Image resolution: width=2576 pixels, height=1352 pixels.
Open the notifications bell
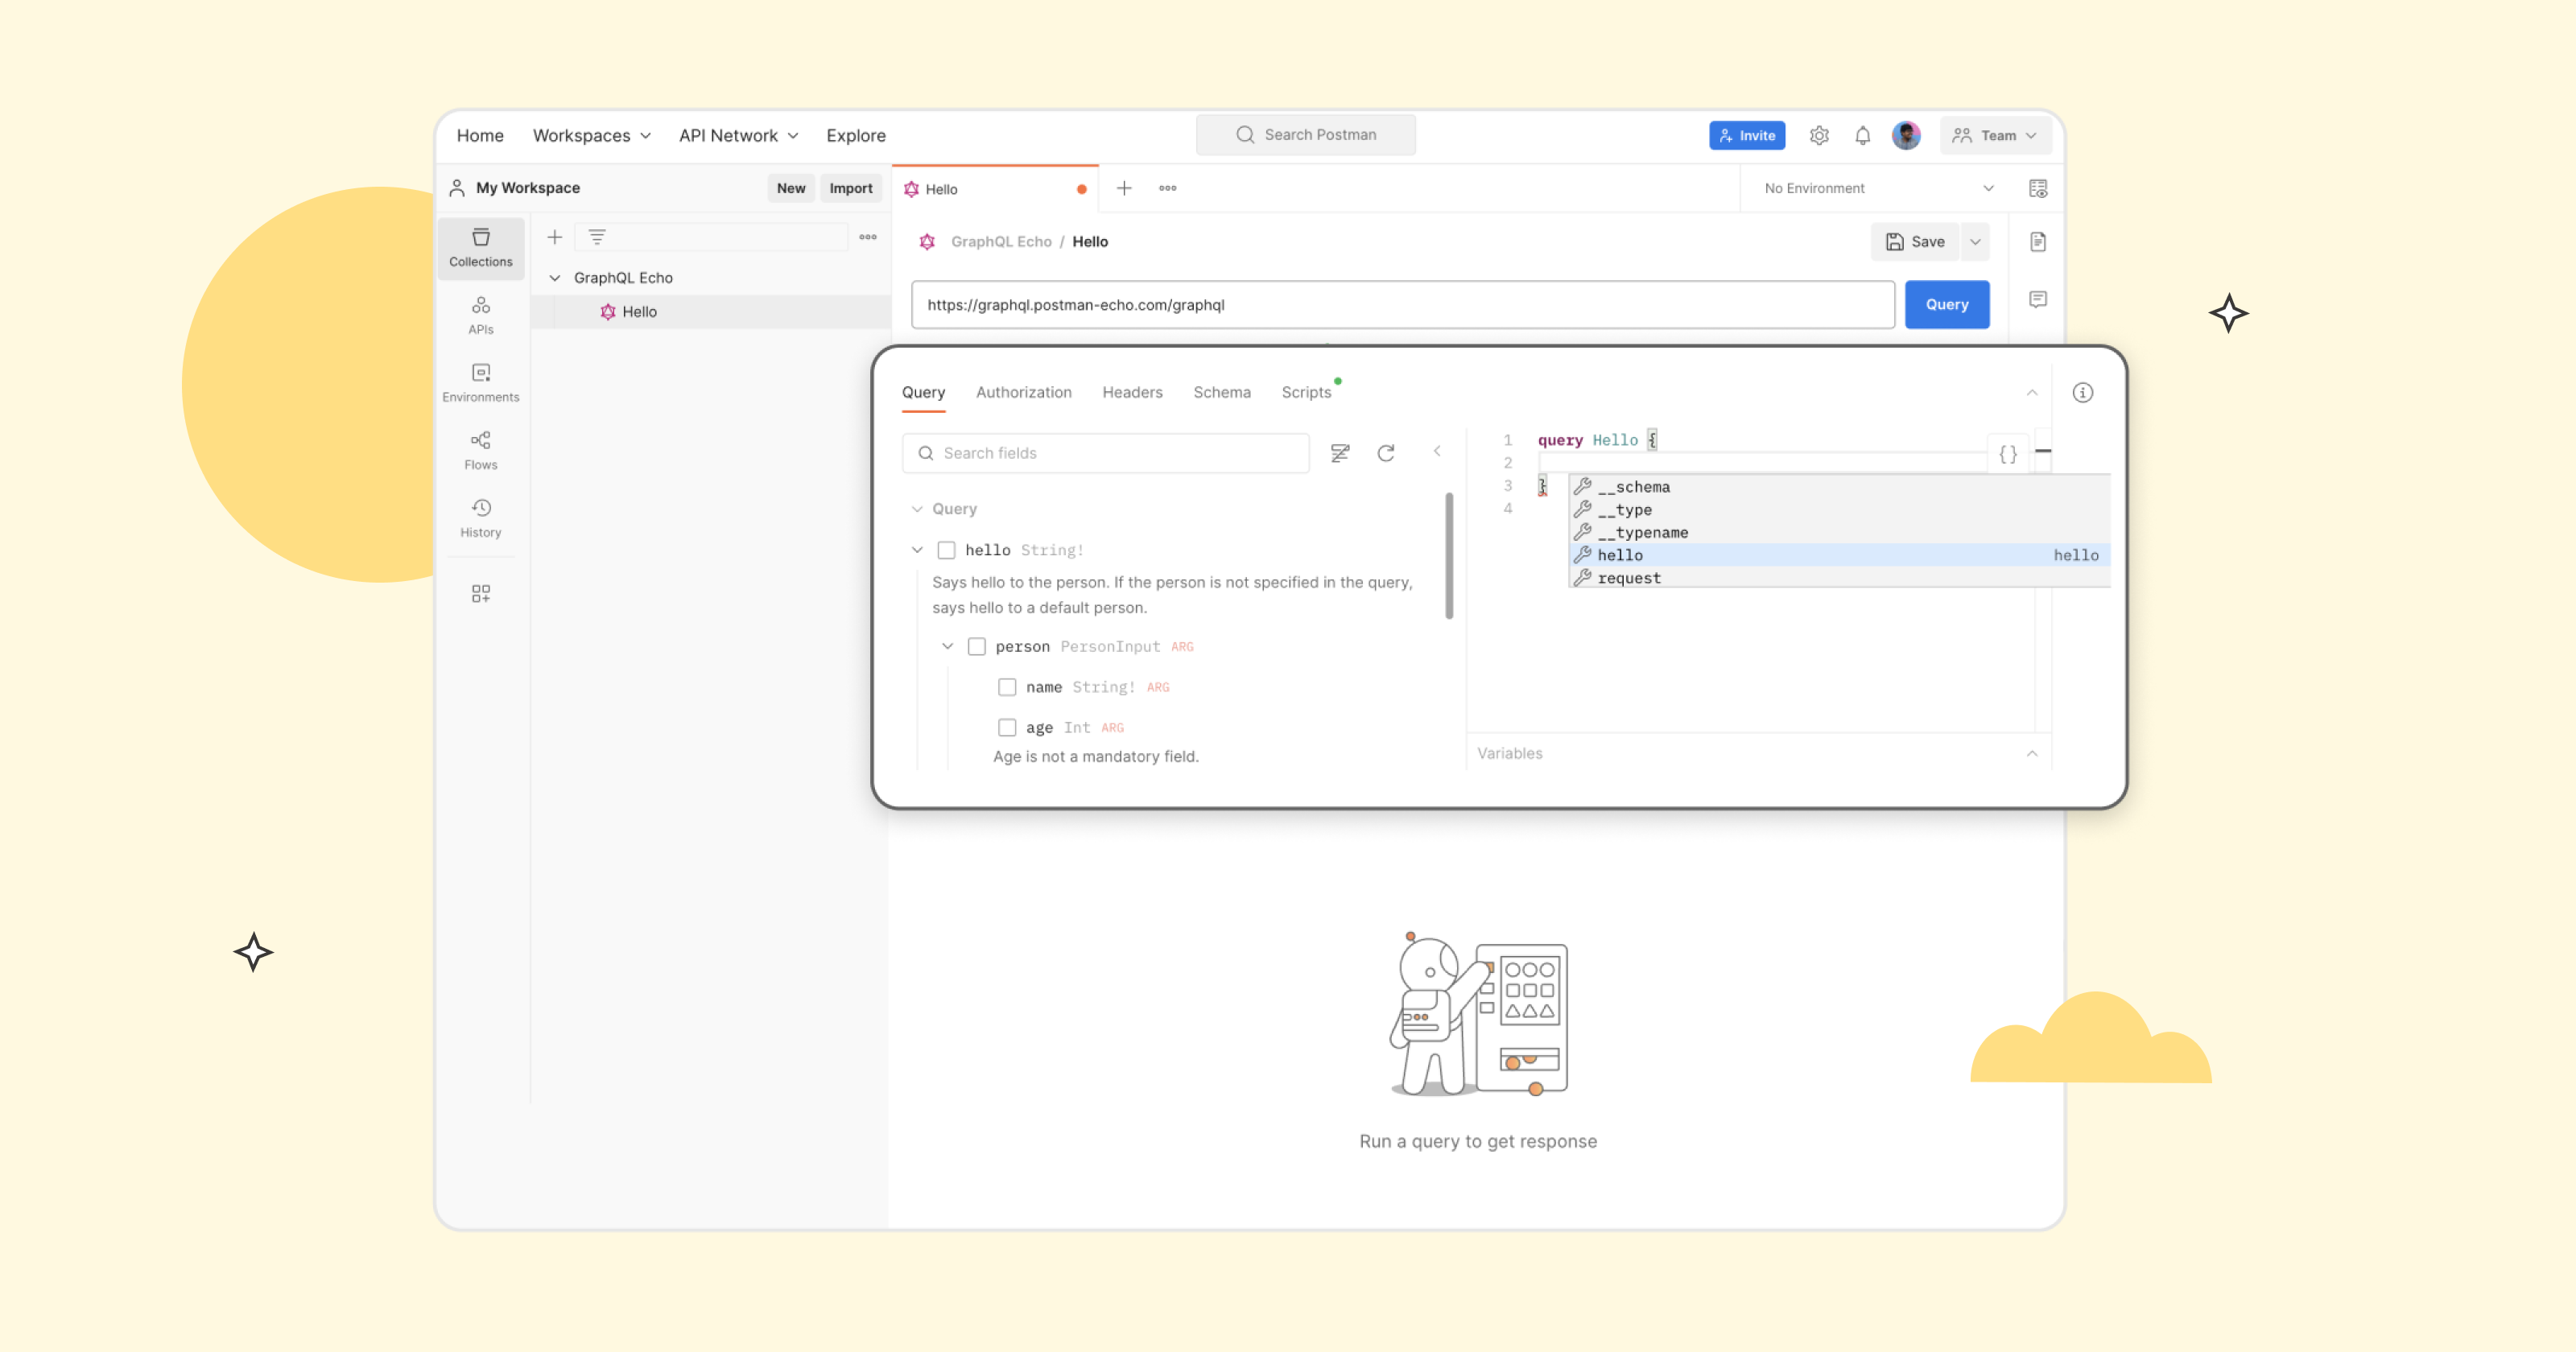point(1862,135)
